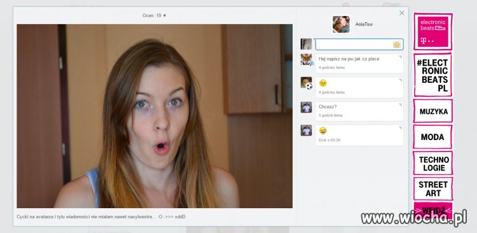Viewport: 477px width, 233px height.
Task: Click the main photo in the viewer
Action: coord(155,116)
